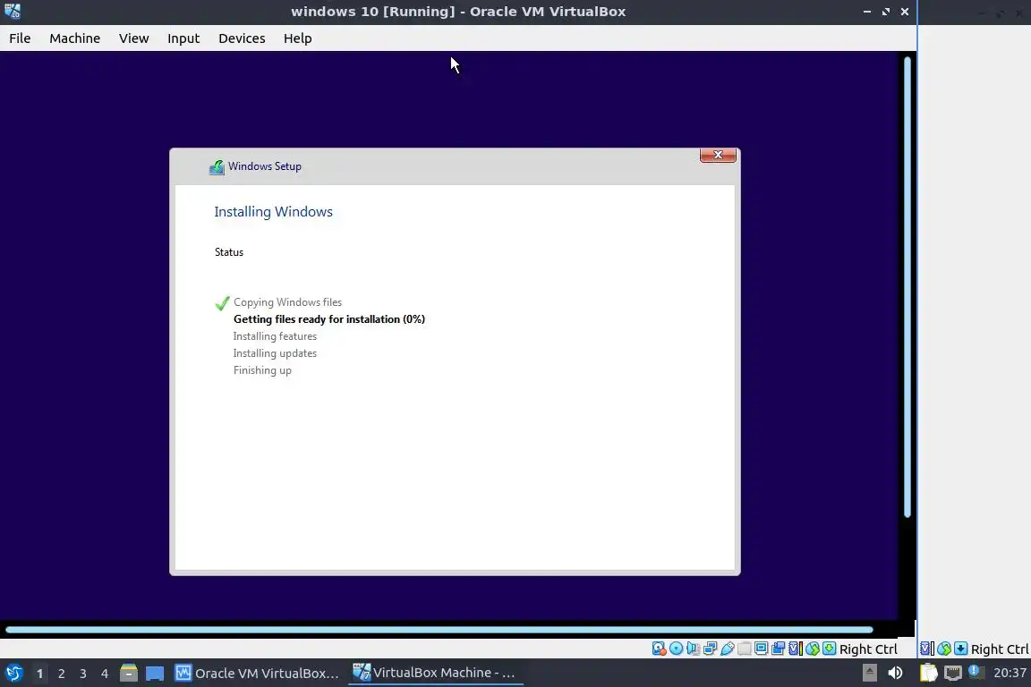The image size is (1031, 687).
Task: Close the Windows Setup dialog with red X
Action: pos(718,155)
